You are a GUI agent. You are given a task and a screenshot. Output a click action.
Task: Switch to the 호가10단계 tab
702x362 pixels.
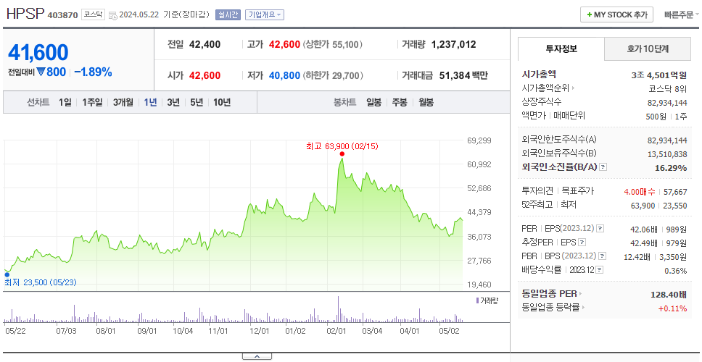pos(648,49)
